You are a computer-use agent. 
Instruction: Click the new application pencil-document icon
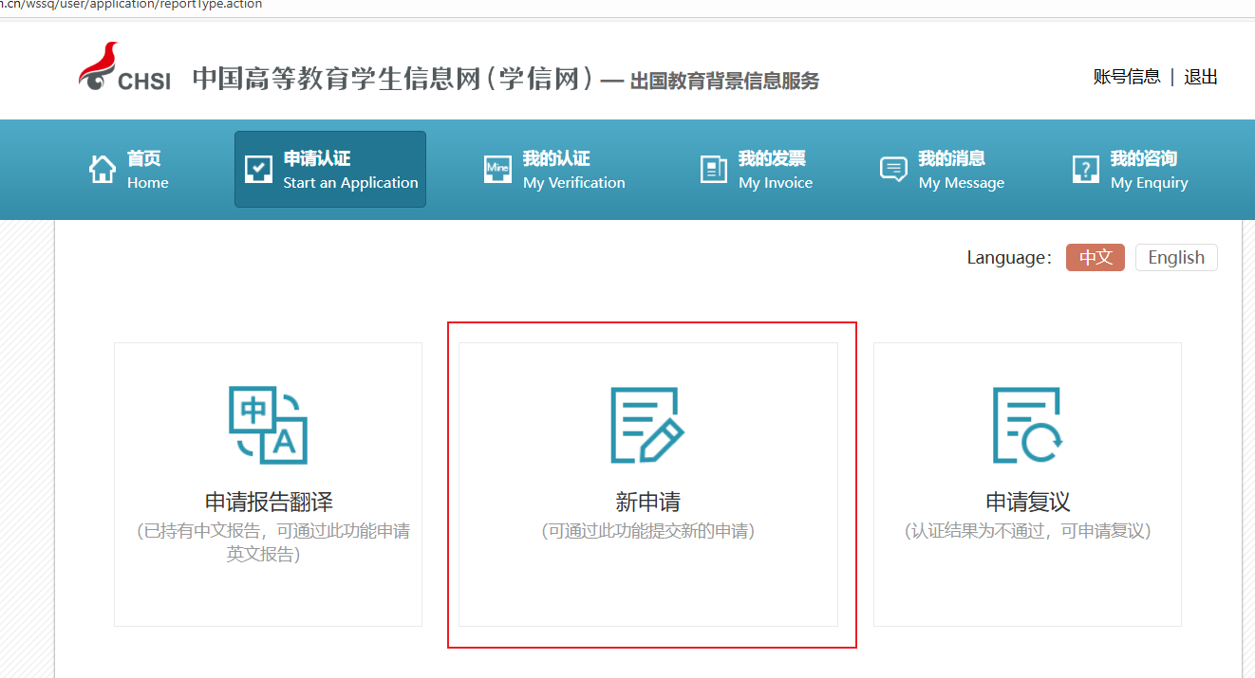[x=647, y=425]
